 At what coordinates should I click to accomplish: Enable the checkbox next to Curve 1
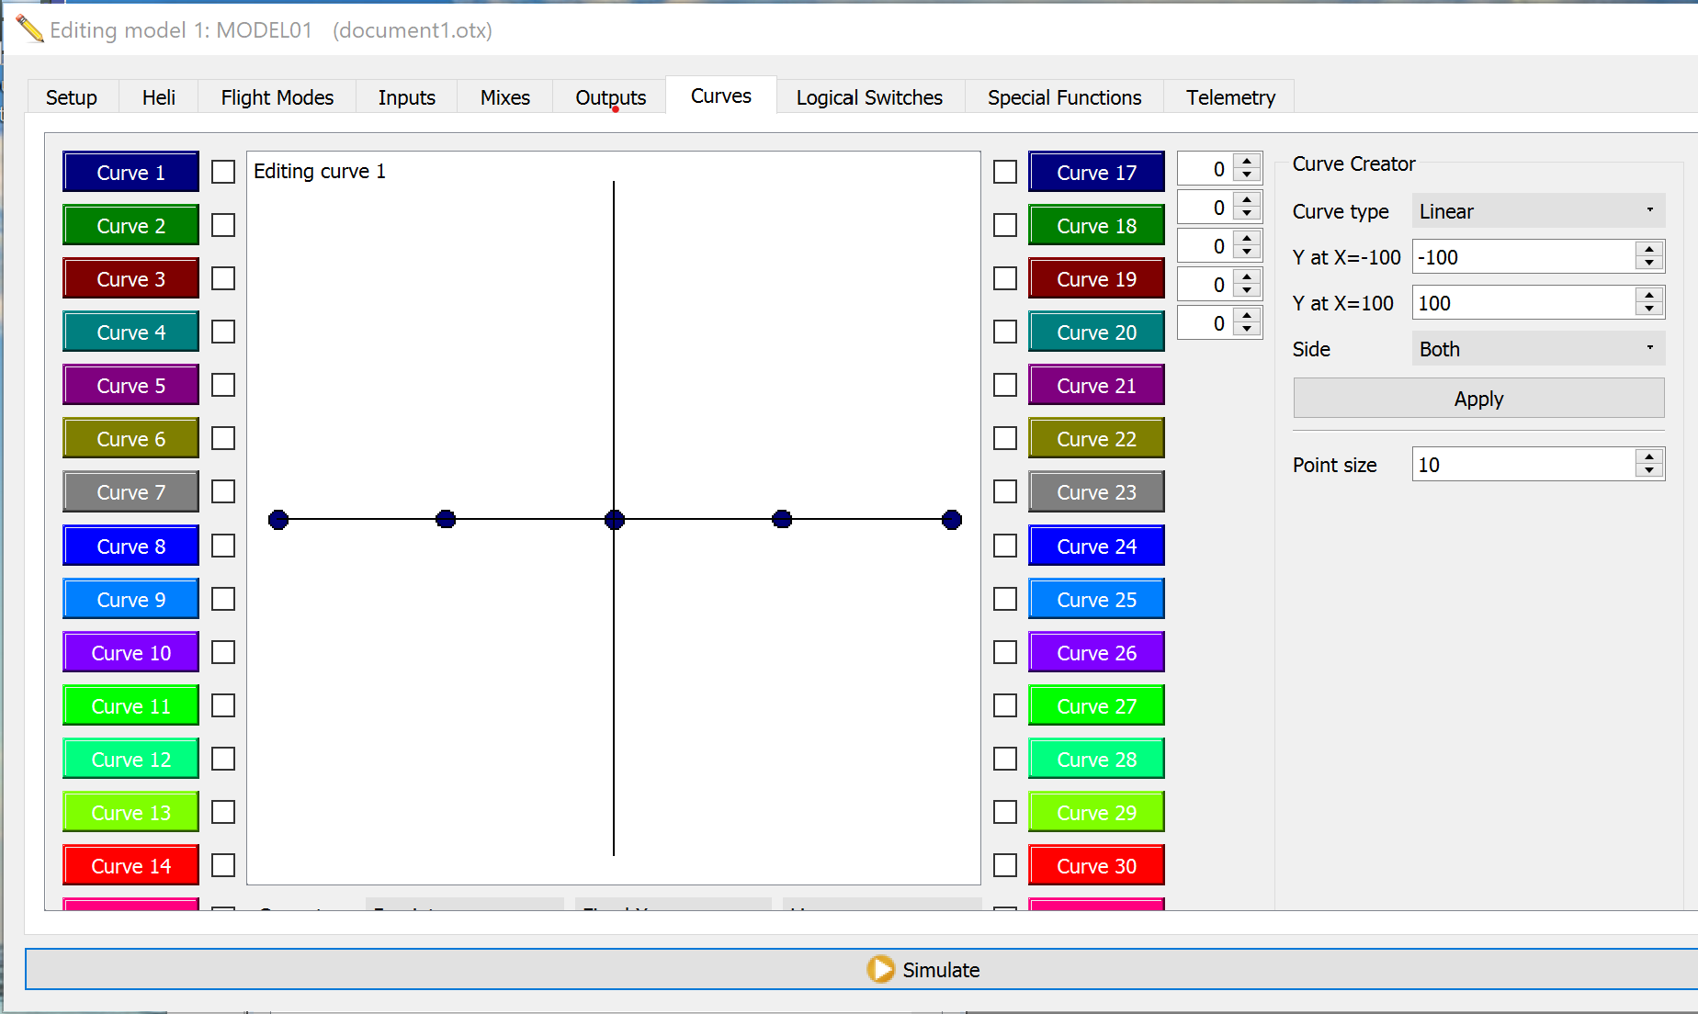pyautogui.click(x=223, y=172)
